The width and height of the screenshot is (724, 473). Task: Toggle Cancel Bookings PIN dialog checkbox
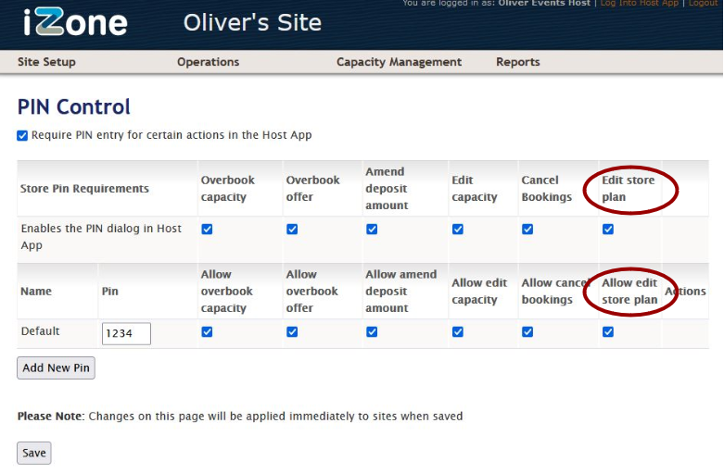pos(527,230)
